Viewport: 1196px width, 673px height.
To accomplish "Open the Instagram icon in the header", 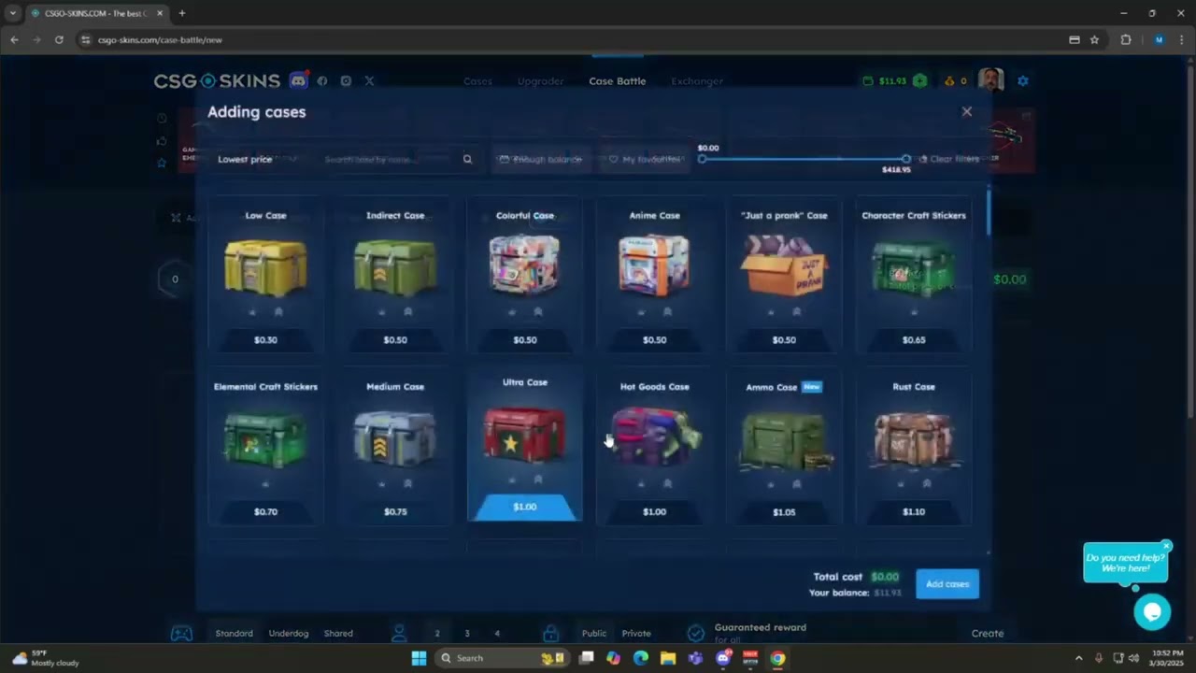I will [346, 81].
